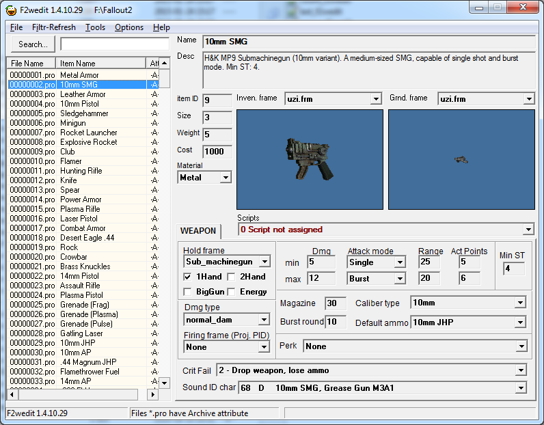
Task: Expand the Scripts combo box
Action: tap(528, 230)
